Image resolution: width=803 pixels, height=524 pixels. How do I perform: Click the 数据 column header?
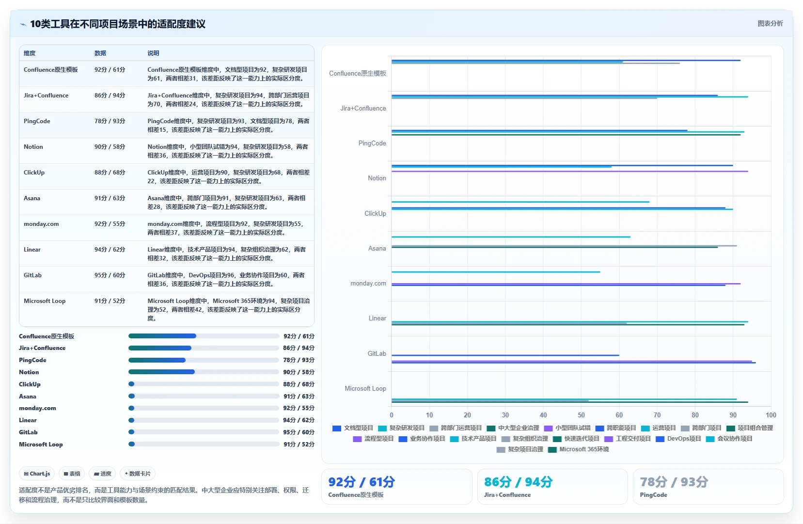(x=100, y=53)
